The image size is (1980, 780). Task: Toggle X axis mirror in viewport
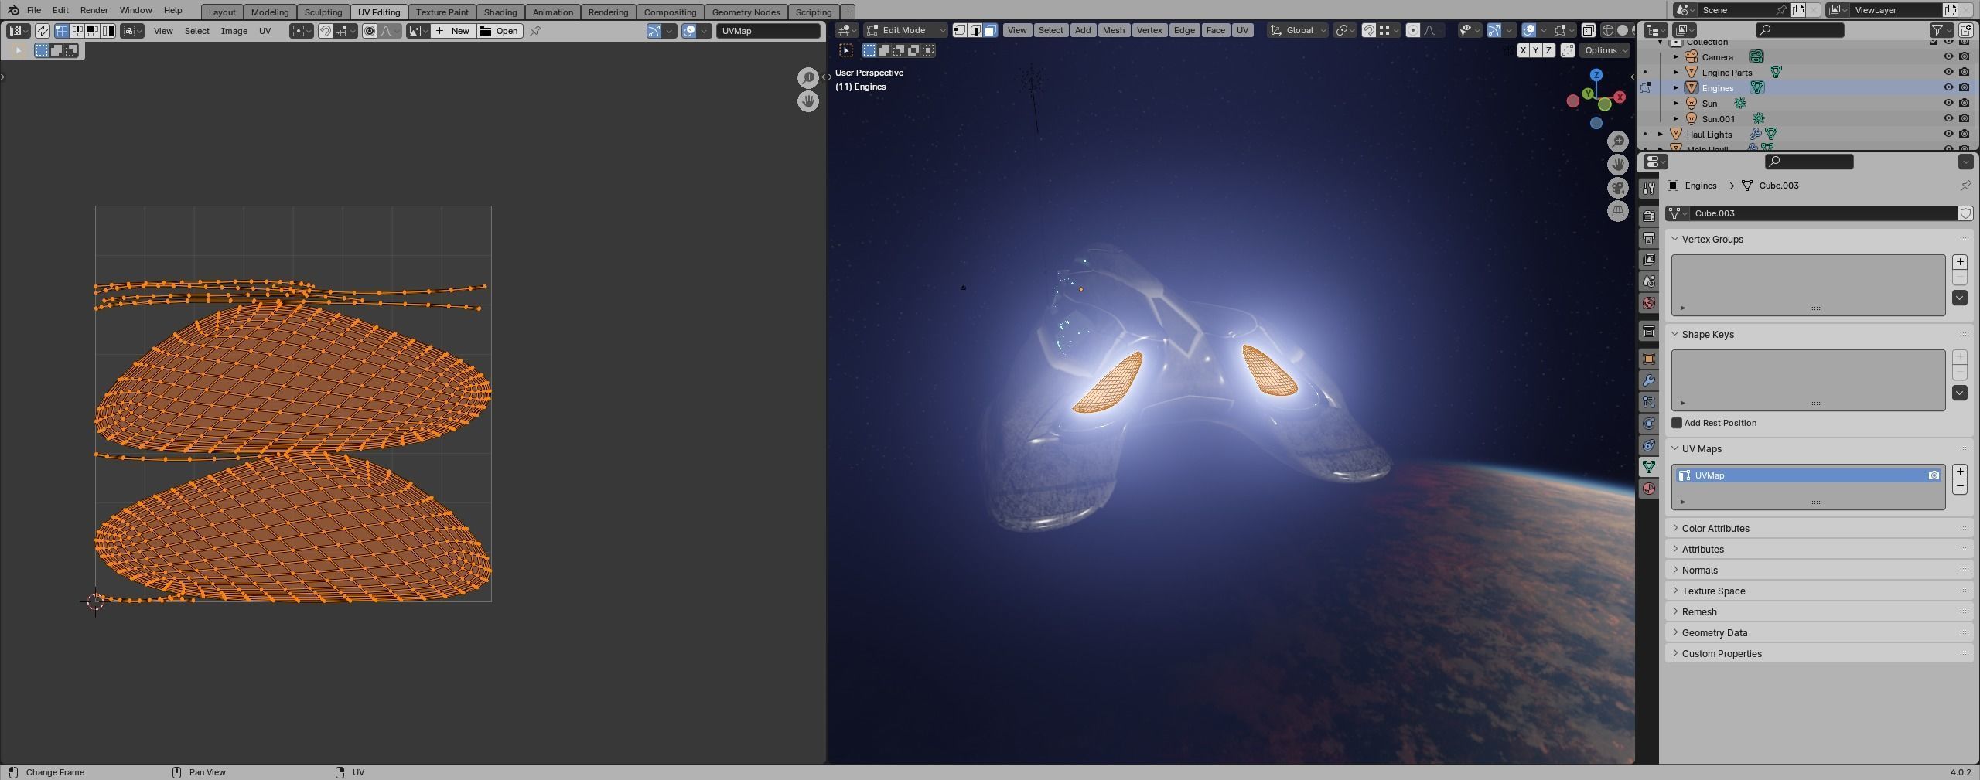(1523, 50)
